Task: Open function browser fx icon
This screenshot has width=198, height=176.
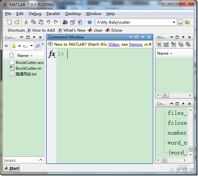Action: tap(52, 54)
